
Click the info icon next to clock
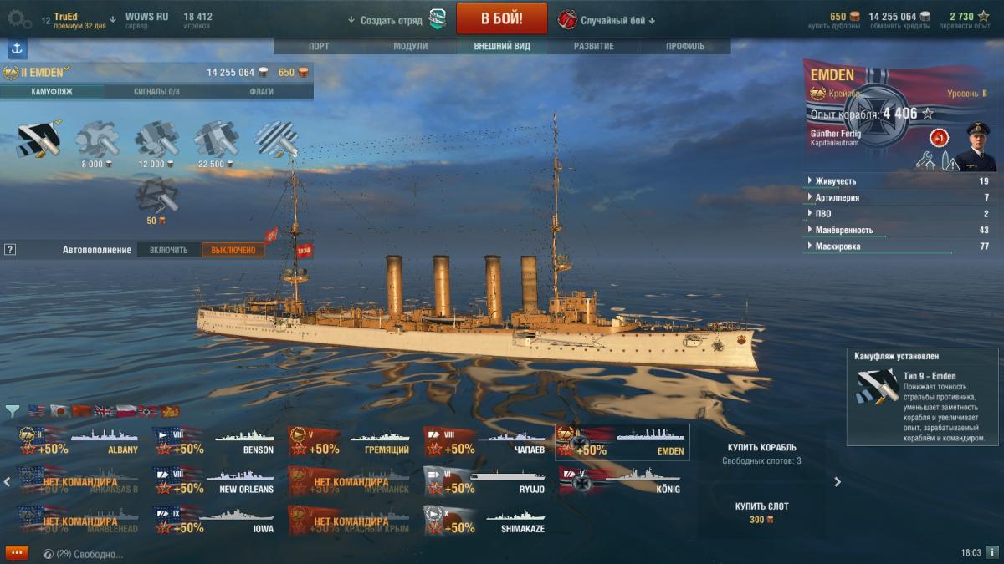pos(991,552)
